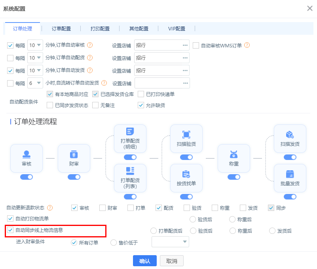Open the 售价低于 price dropdown
The height and width of the screenshot is (269, 317).
170,242
